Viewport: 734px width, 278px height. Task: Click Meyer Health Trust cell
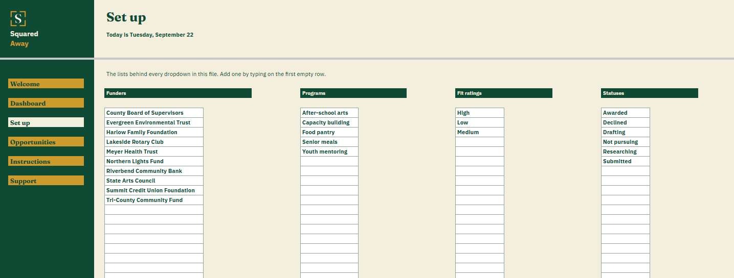pos(154,151)
